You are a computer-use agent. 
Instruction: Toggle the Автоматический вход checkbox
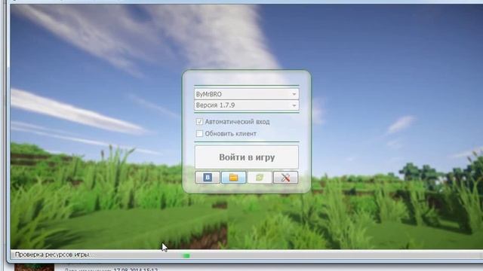click(x=199, y=122)
